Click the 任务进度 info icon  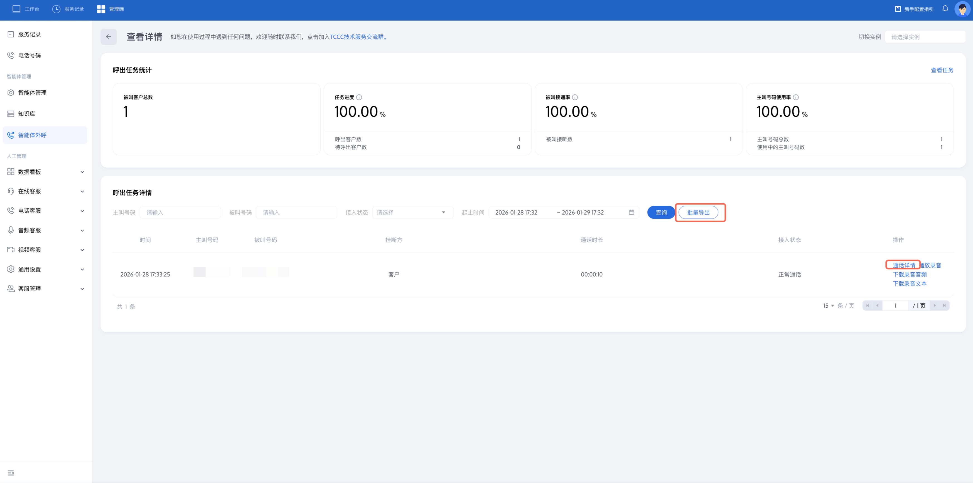point(359,97)
